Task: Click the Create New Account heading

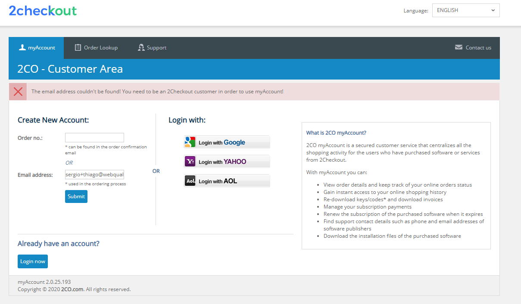Action: (x=53, y=120)
